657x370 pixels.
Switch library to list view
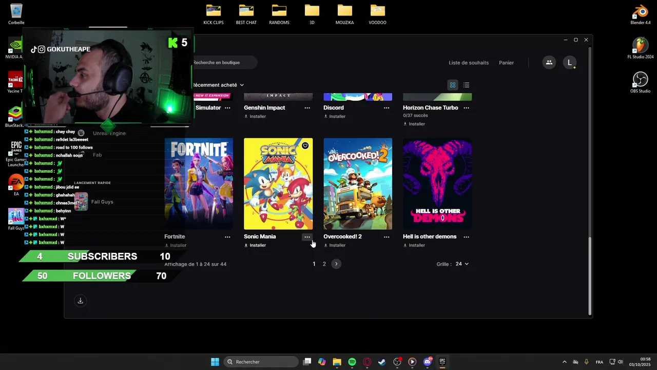pyautogui.click(x=466, y=85)
